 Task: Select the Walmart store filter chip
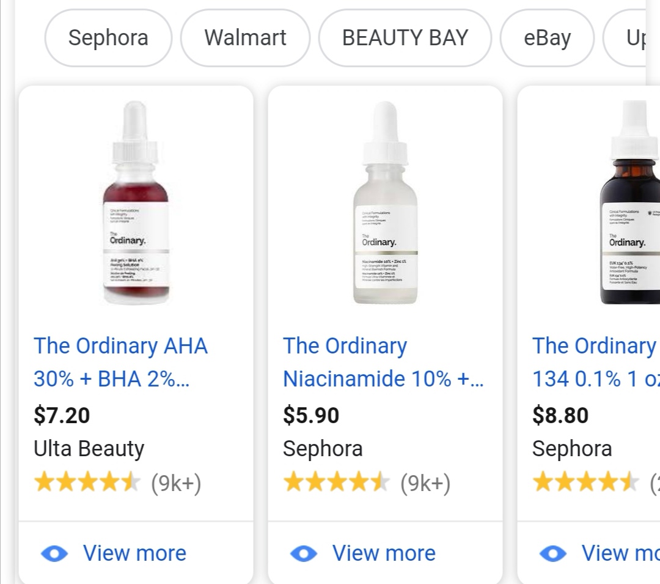[245, 38]
